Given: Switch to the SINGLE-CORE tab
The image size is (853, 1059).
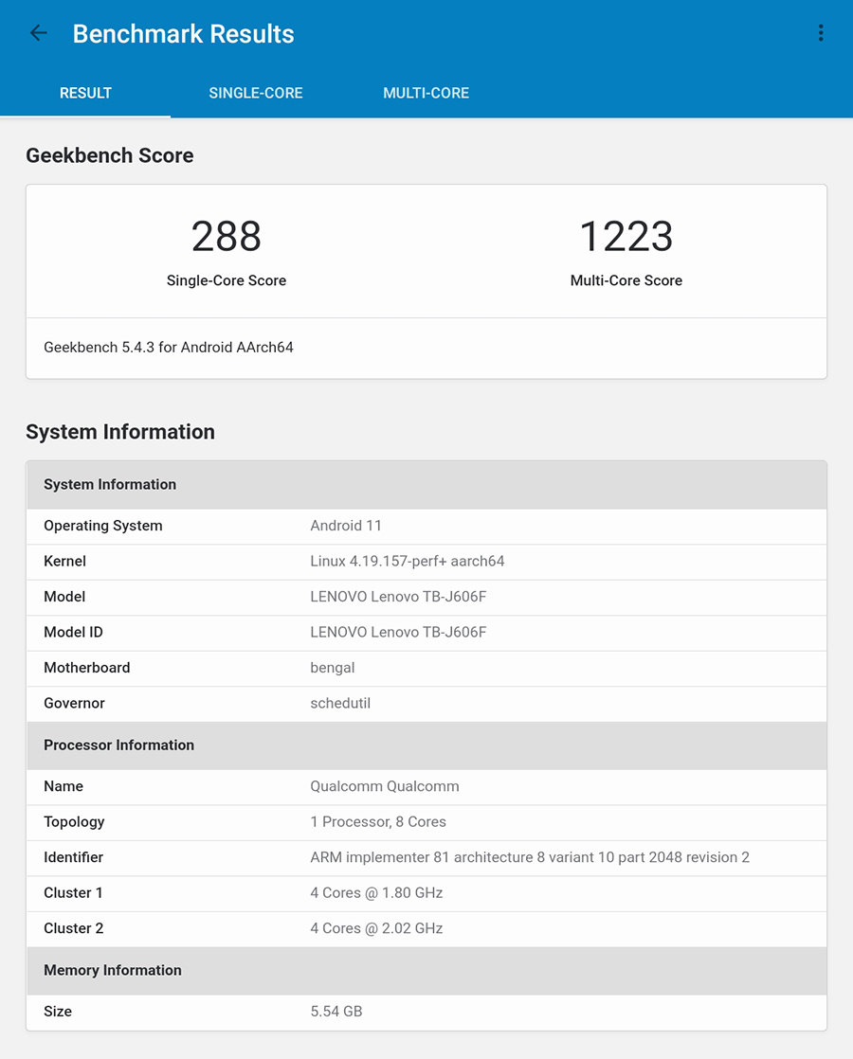Looking at the screenshot, I should 256,93.
